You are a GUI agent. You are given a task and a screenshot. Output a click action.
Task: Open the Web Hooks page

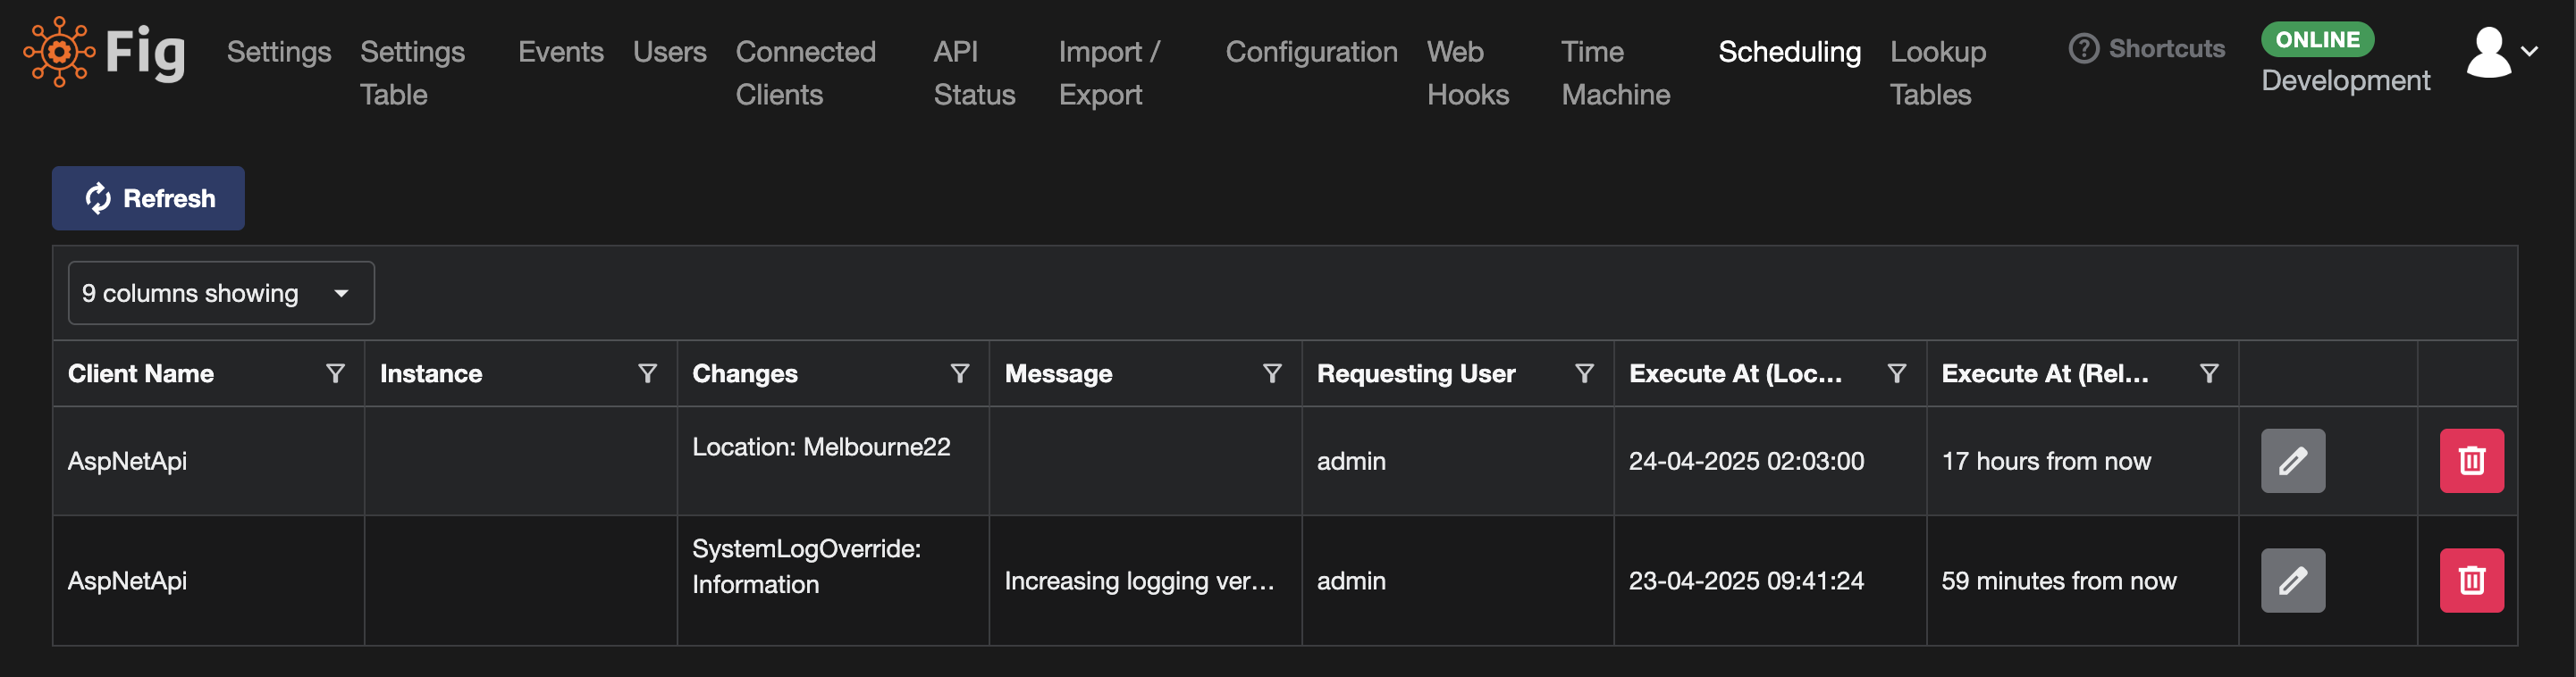[x=1467, y=73]
